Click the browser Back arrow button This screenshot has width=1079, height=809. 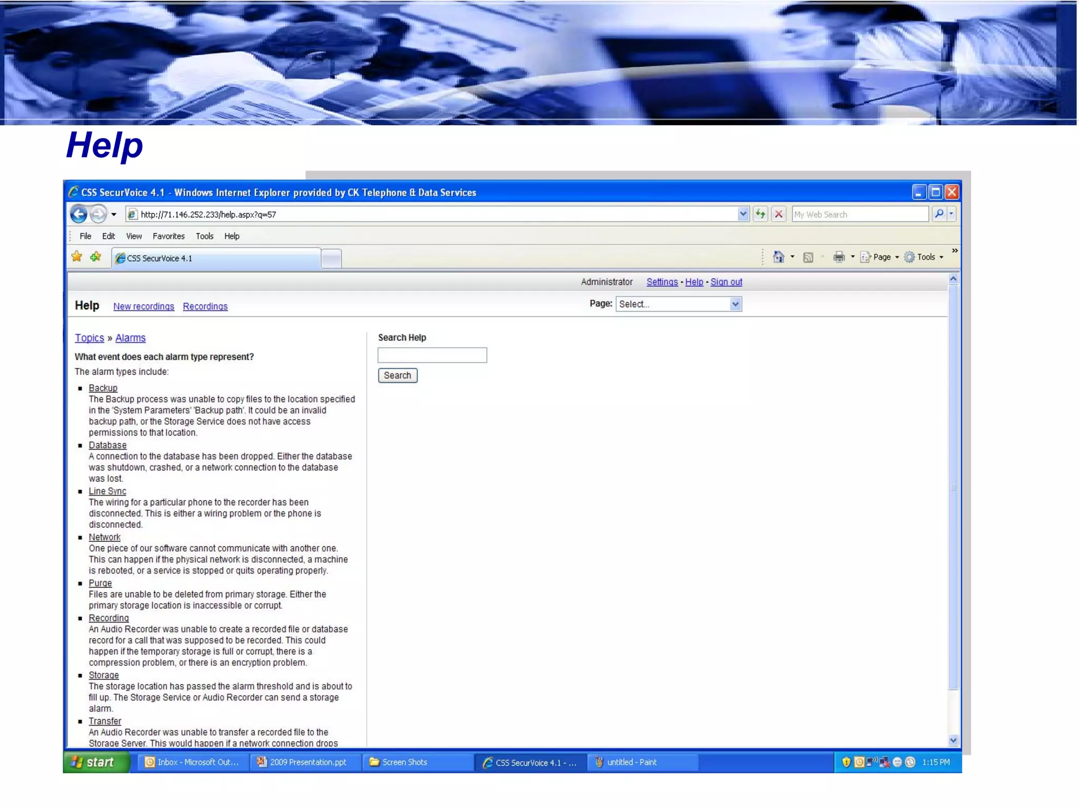click(79, 214)
